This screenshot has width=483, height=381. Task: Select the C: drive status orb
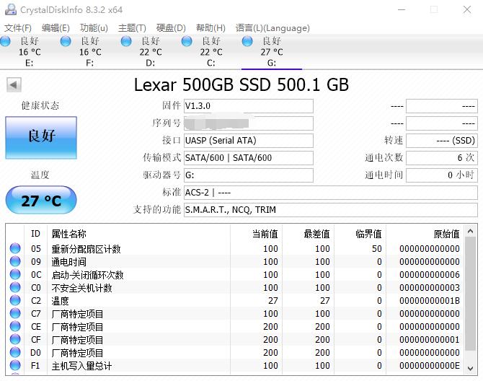click(x=187, y=42)
